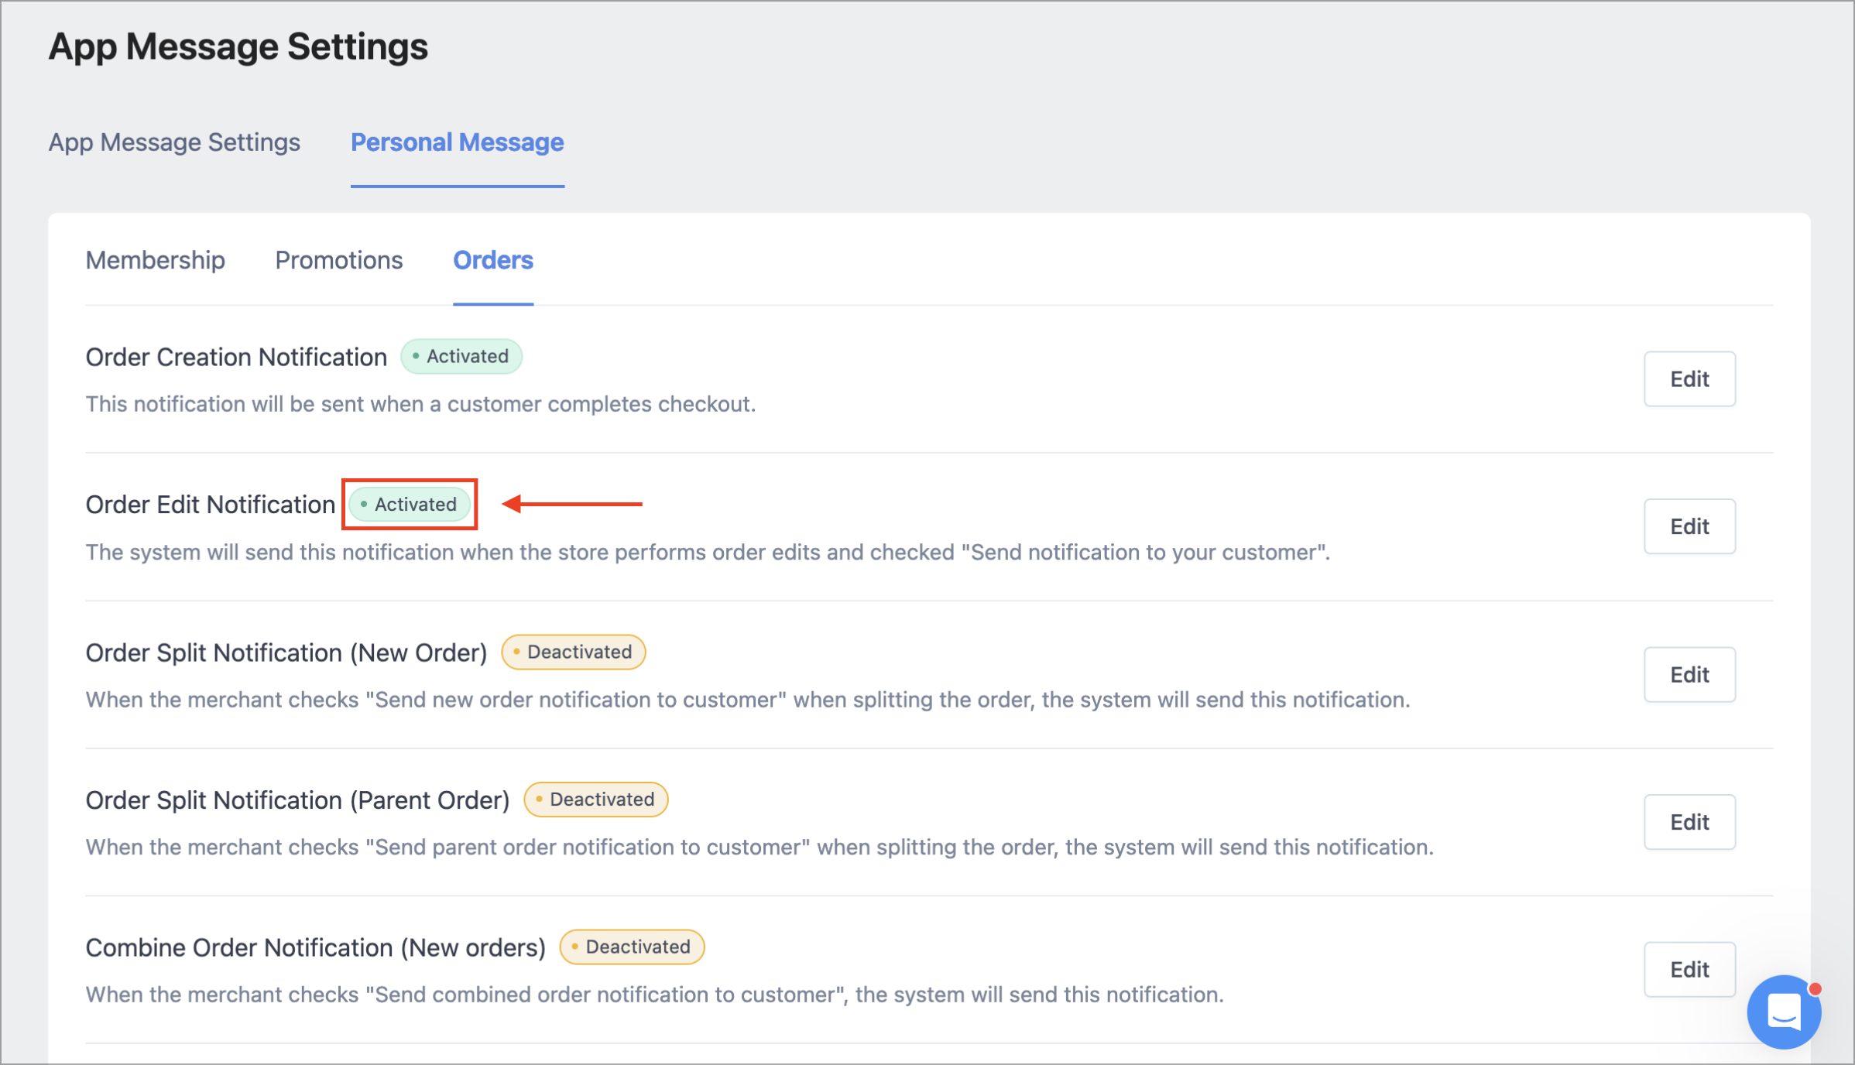
Task: Open the live chat support bubble
Action: click(1783, 1011)
